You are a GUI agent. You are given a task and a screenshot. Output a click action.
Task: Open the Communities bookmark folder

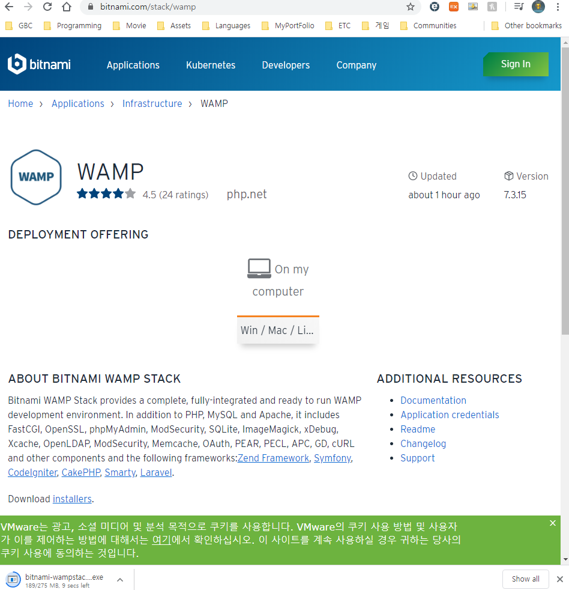(x=429, y=26)
